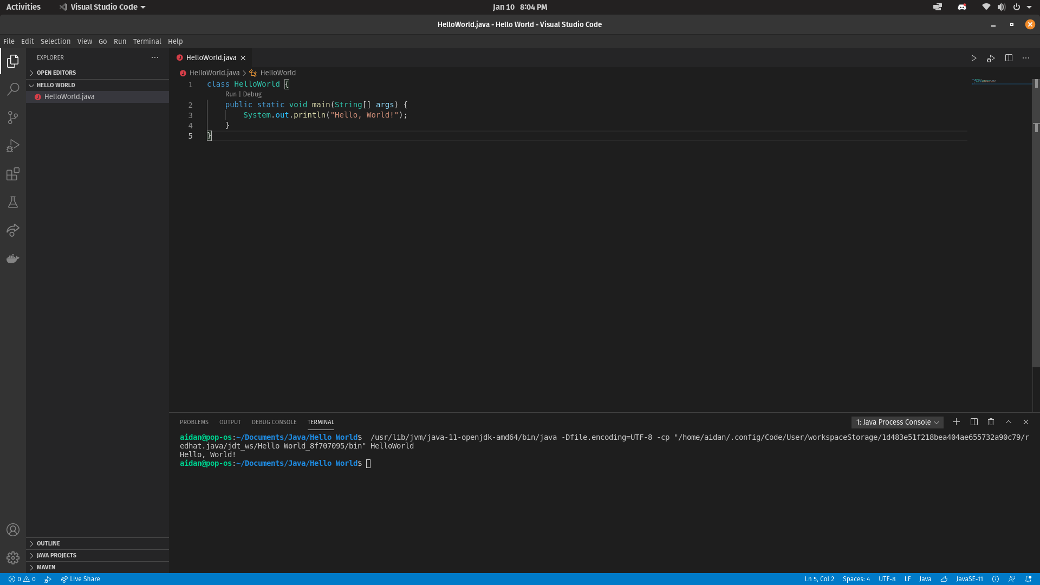Switch to the Problems tab
Image resolution: width=1040 pixels, height=585 pixels.
coord(194,422)
